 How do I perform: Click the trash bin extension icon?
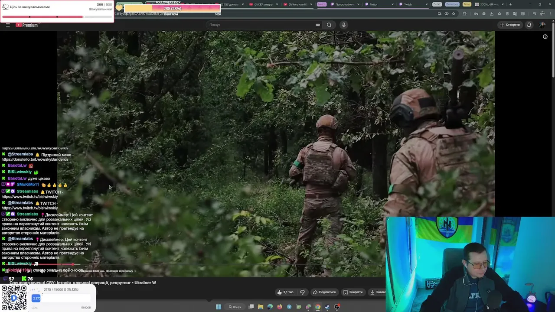(x=507, y=13)
